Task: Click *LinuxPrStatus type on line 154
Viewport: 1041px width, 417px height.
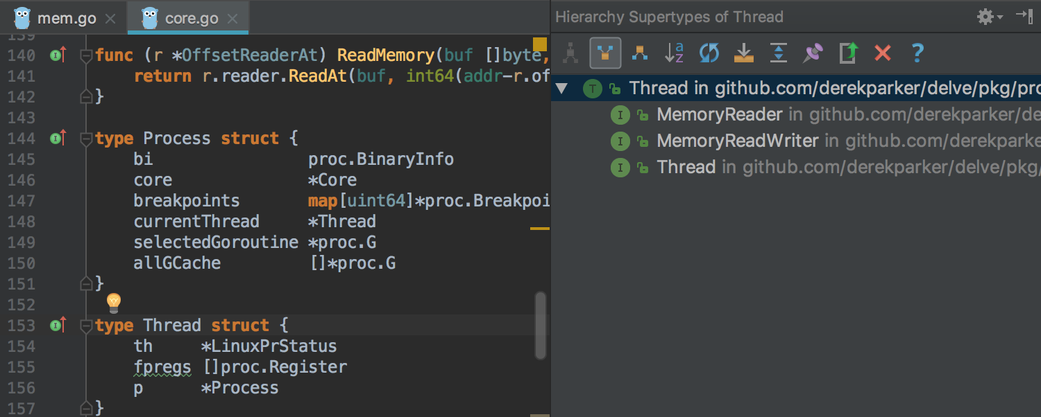Action: coord(269,346)
